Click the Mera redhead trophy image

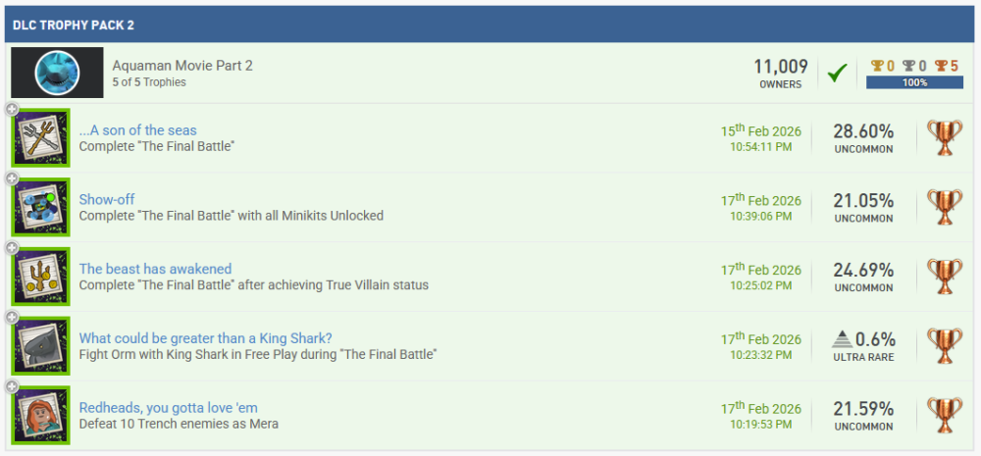pos(40,415)
